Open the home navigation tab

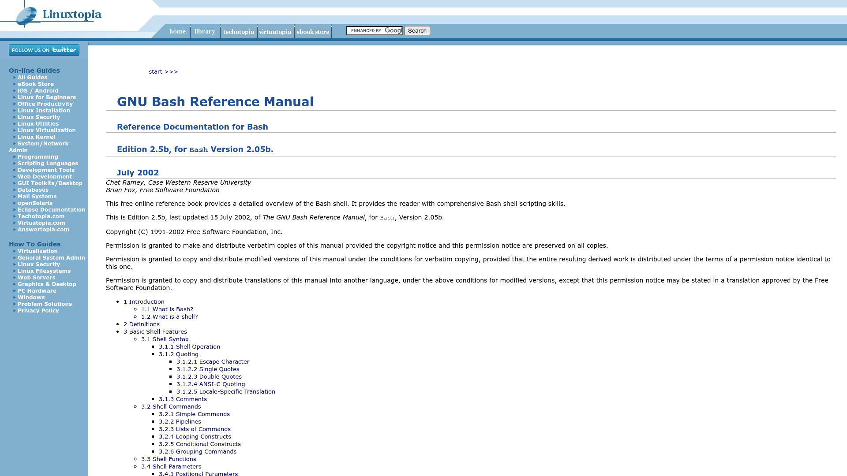tap(177, 31)
